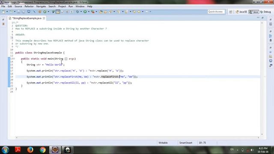The height and width of the screenshot is (154, 274).
Task: Open the Help menu
Action: pos(89,6)
